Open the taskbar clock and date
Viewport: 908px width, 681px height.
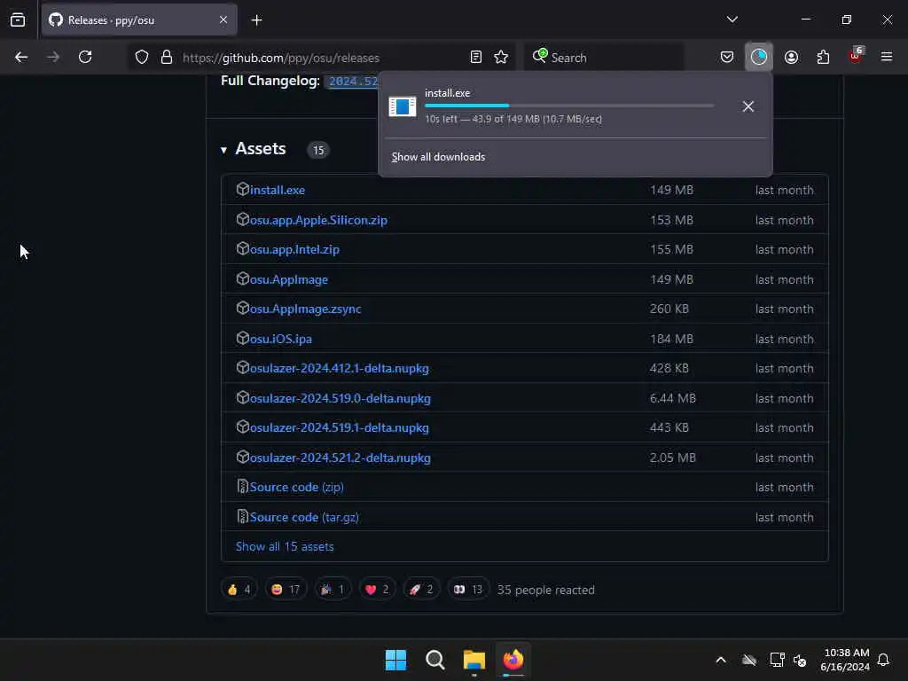(845, 660)
